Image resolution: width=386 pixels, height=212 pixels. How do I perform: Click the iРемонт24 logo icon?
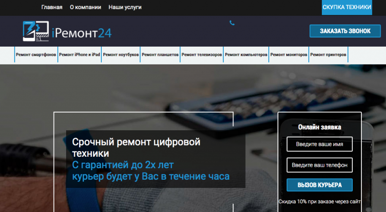pyautogui.click(x=36, y=31)
